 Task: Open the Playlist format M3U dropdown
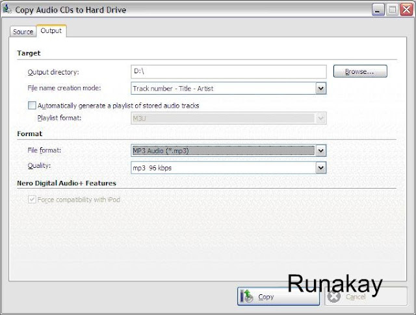pyautogui.click(x=228, y=118)
